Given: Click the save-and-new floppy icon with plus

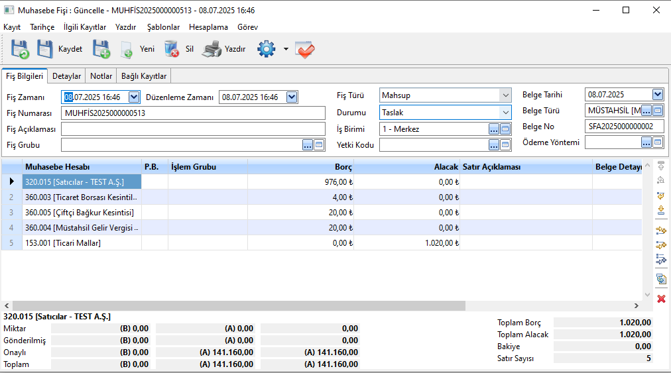Looking at the screenshot, I should click(101, 49).
